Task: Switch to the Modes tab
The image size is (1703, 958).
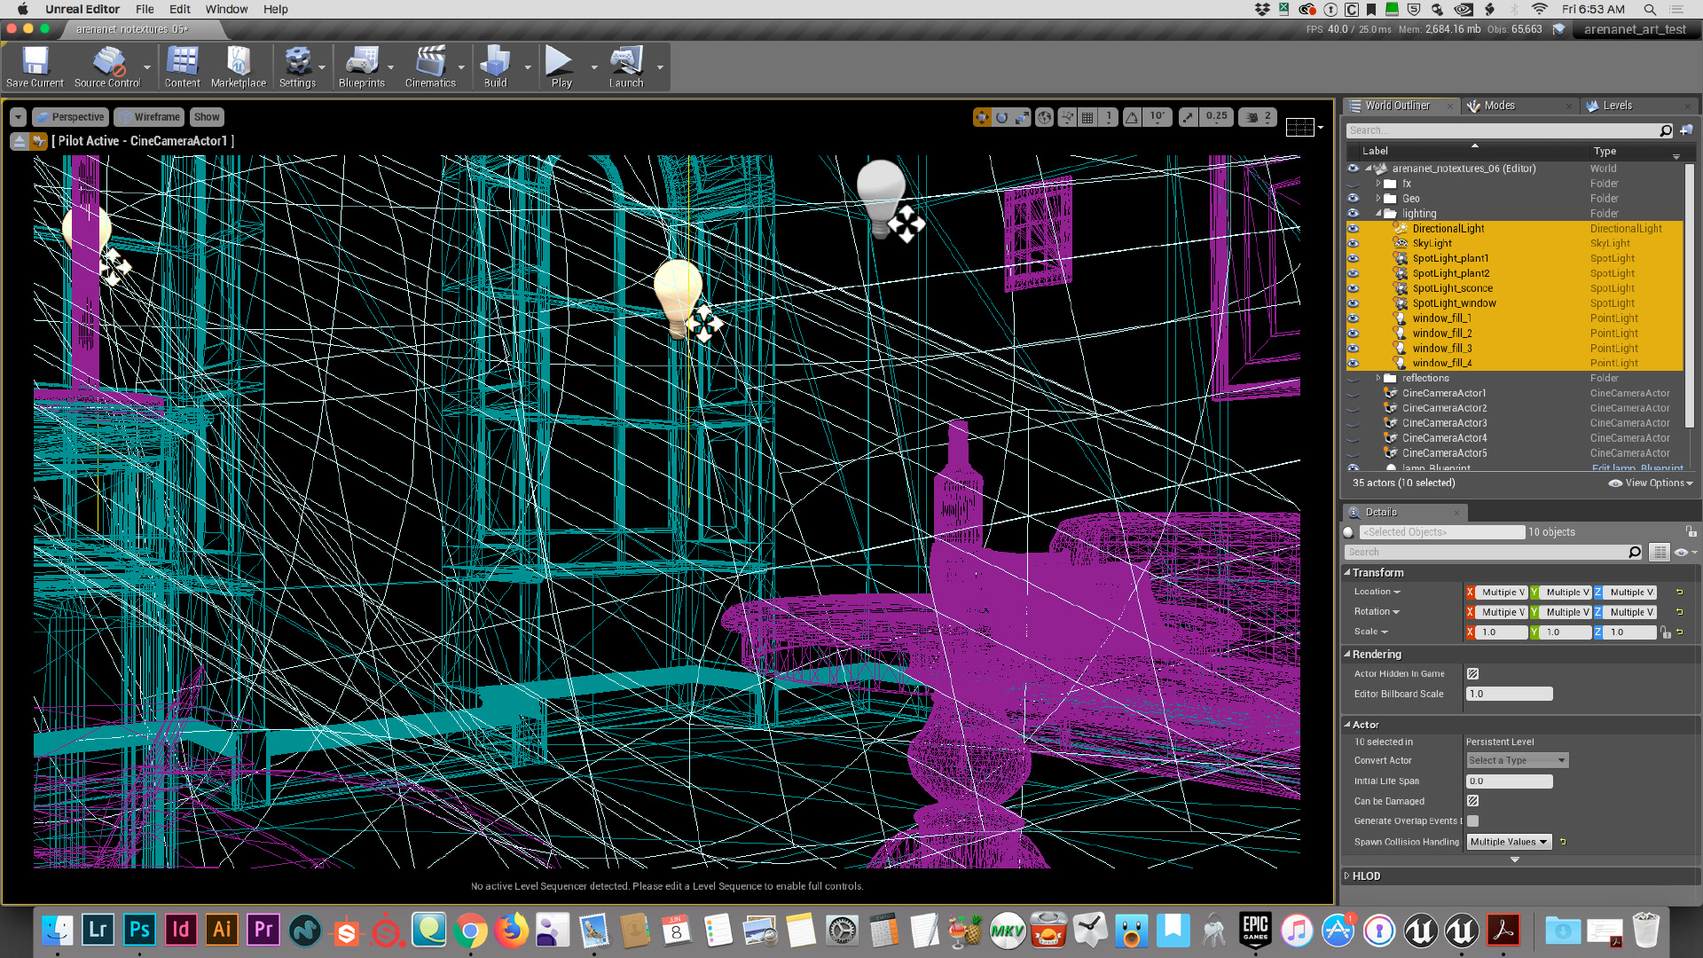Action: [x=1499, y=106]
